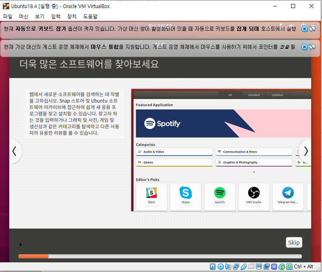The image size is (322, 272).
Task: Click the Editor's Picks label
Action: [x=148, y=179]
